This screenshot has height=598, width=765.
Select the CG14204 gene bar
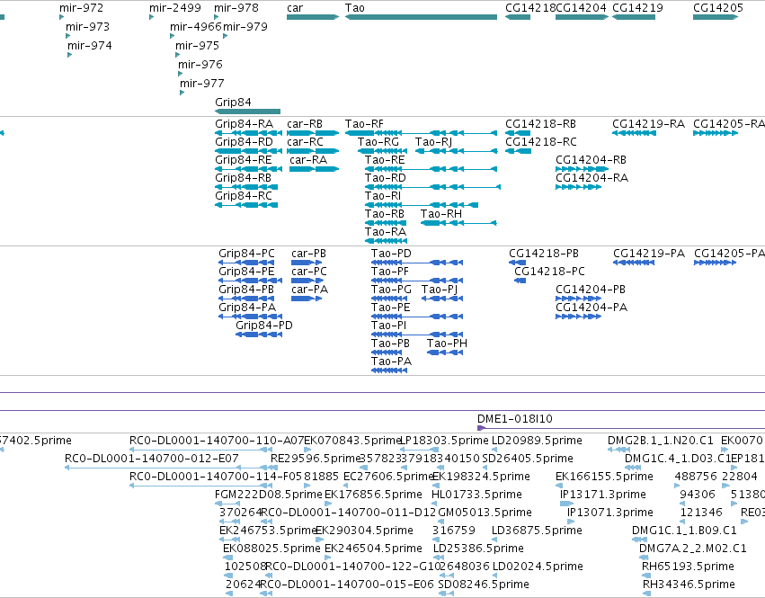[x=582, y=17]
